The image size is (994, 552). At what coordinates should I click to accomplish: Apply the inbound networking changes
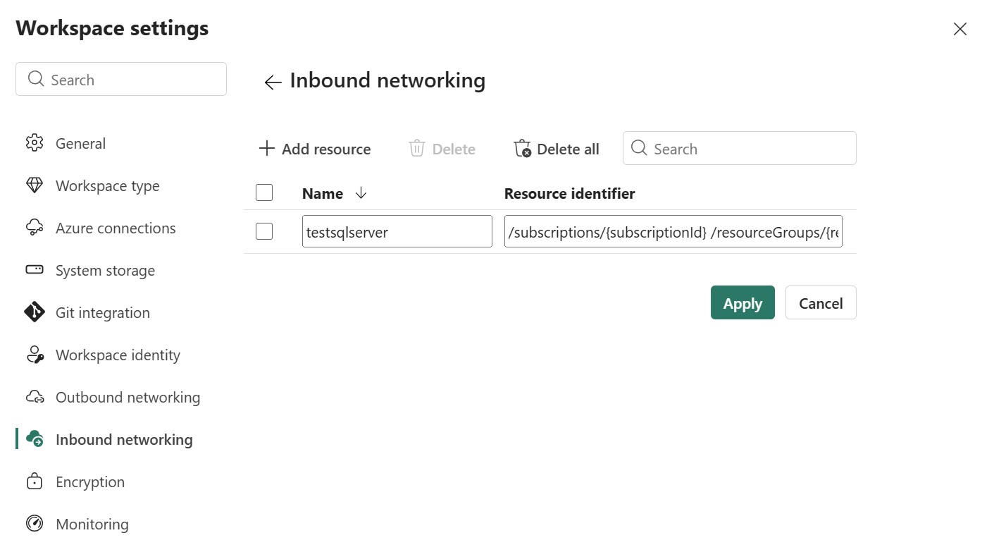743,302
